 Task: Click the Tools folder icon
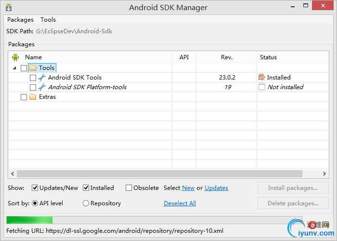pyautogui.click(x=33, y=68)
